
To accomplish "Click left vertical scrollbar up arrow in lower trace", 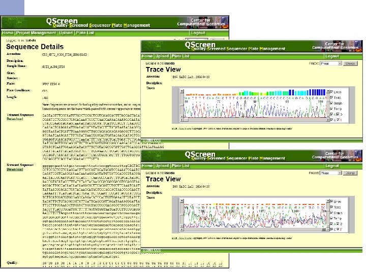I will tap(182, 200).
